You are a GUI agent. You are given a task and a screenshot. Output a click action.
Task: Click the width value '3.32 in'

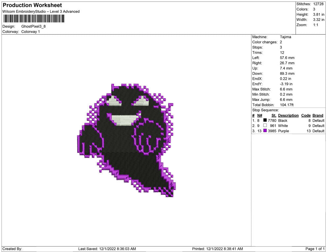tap(319, 20)
